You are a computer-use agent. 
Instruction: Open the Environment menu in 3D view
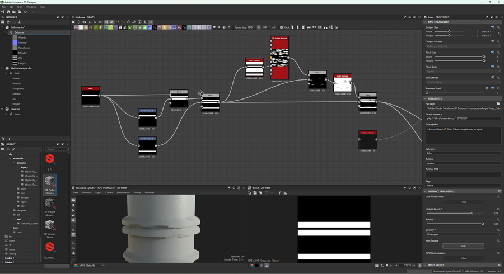coord(123,192)
